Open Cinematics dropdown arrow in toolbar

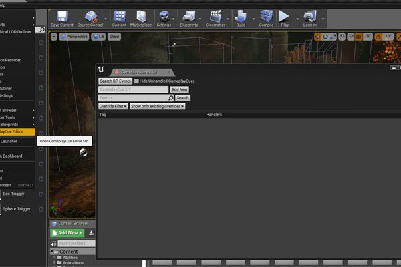(x=228, y=19)
